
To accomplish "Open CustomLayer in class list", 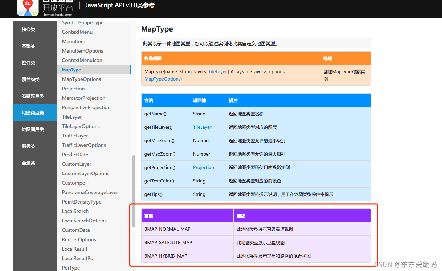I will pos(77,164).
